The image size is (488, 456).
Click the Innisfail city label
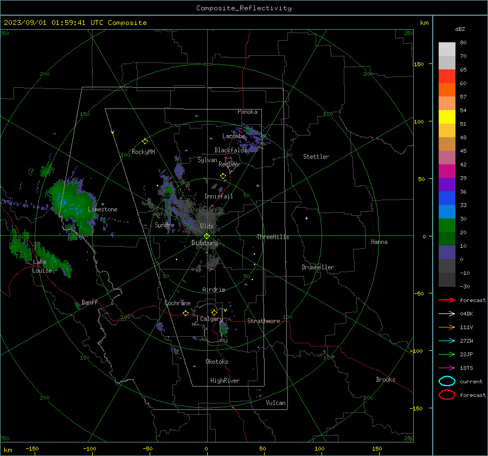click(x=219, y=196)
